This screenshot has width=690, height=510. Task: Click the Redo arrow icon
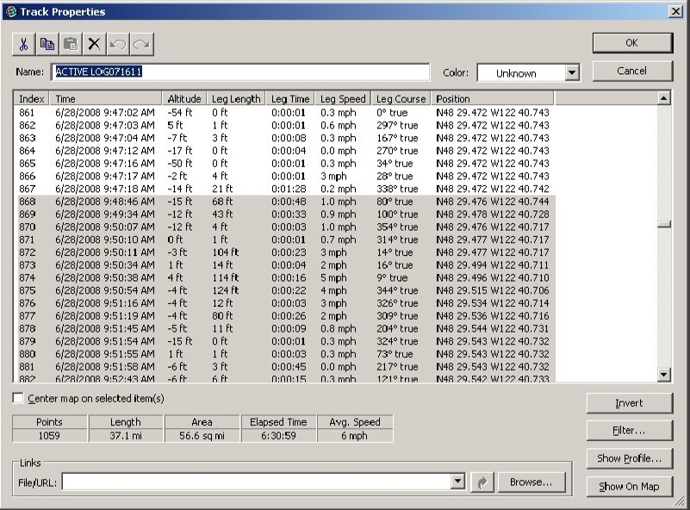click(x=141, y=44)
